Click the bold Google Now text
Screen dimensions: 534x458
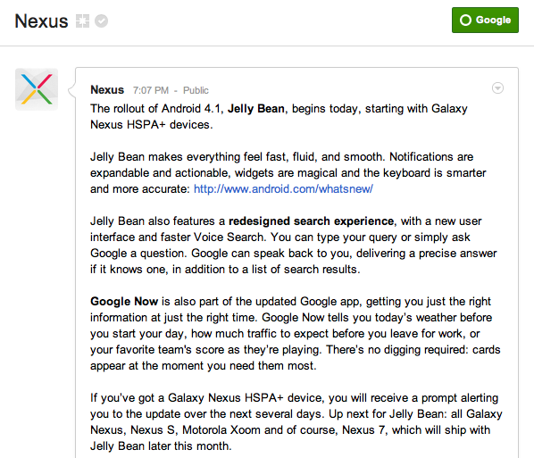(124, 302)
